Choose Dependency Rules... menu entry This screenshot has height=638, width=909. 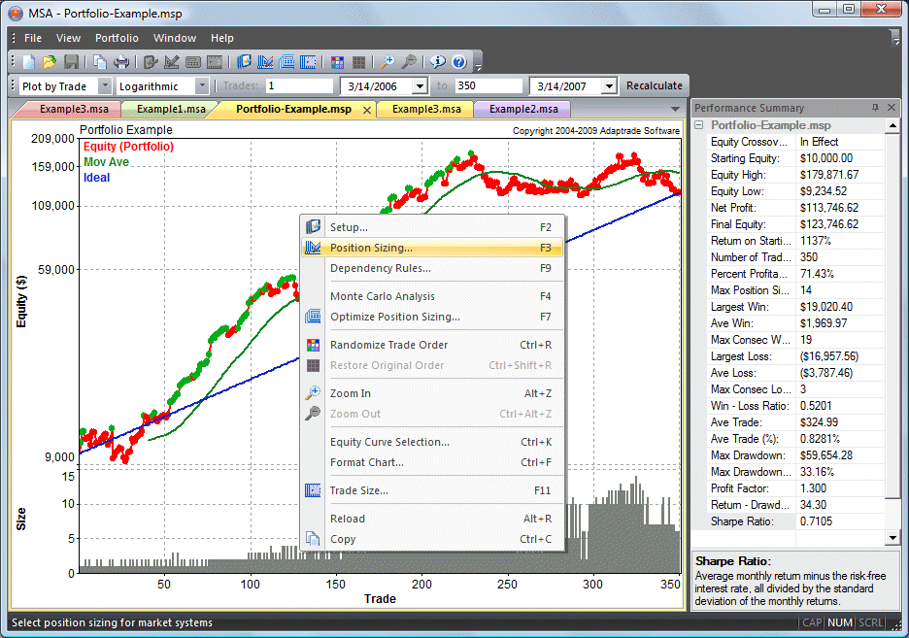point(432,268)
